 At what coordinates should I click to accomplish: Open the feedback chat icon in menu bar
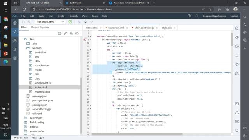tap(189, 16)
